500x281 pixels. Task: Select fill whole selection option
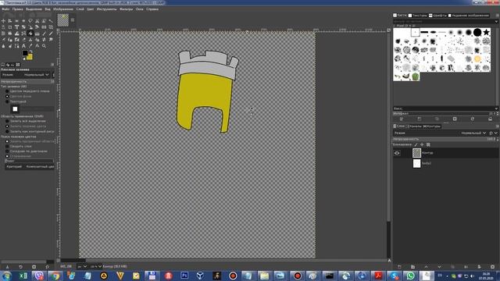(7, 121)
